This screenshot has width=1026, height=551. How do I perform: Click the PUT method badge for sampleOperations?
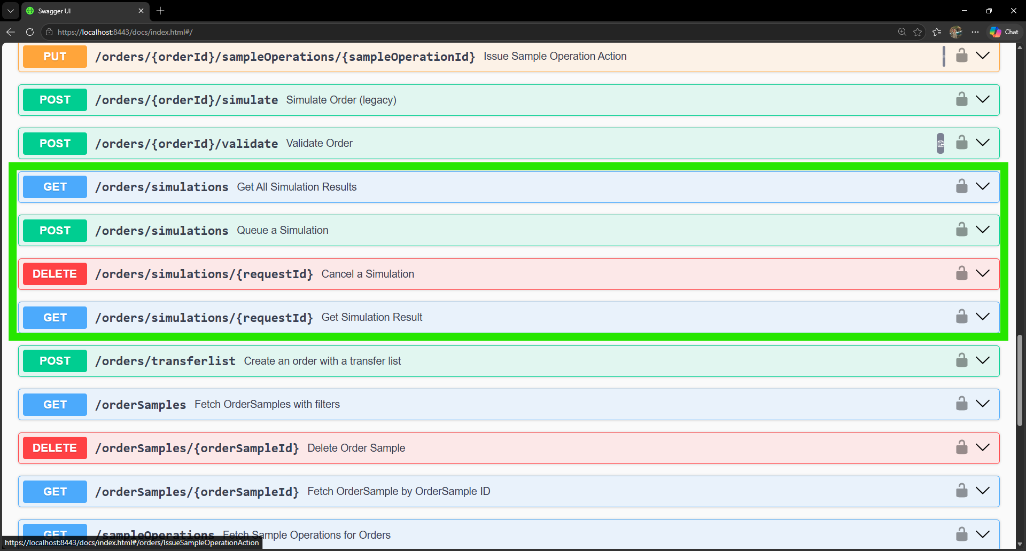[x=55, y=57]
